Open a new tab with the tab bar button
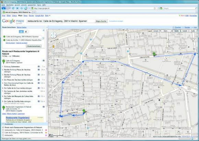Image resolution: width=199 pixels, height=141 pixels. (x=34, y=12)
